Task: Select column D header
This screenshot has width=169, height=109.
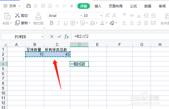Action: coord(79,45)
